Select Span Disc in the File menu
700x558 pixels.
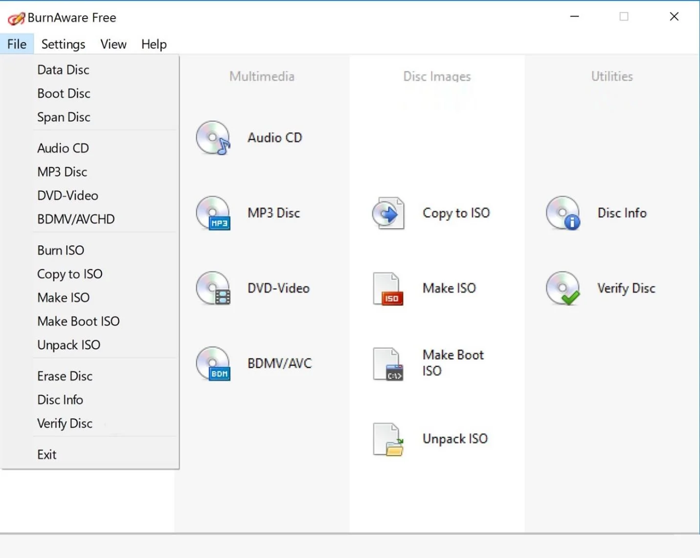[x=90, y=117]
